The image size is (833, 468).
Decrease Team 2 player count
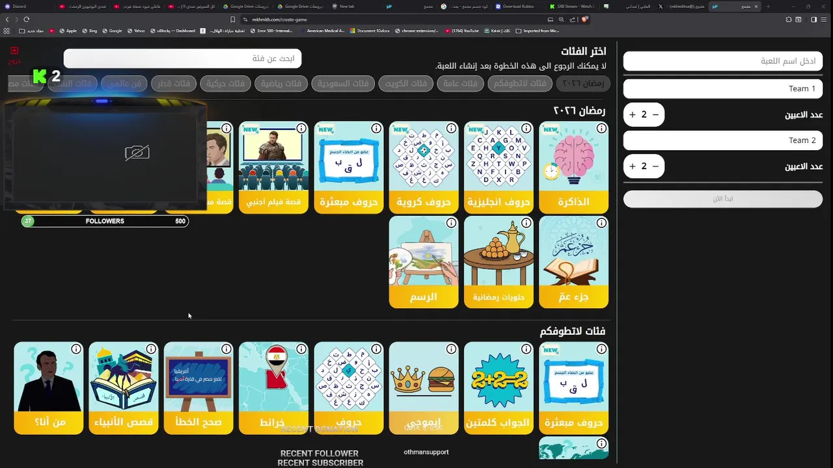coord(655,166)
